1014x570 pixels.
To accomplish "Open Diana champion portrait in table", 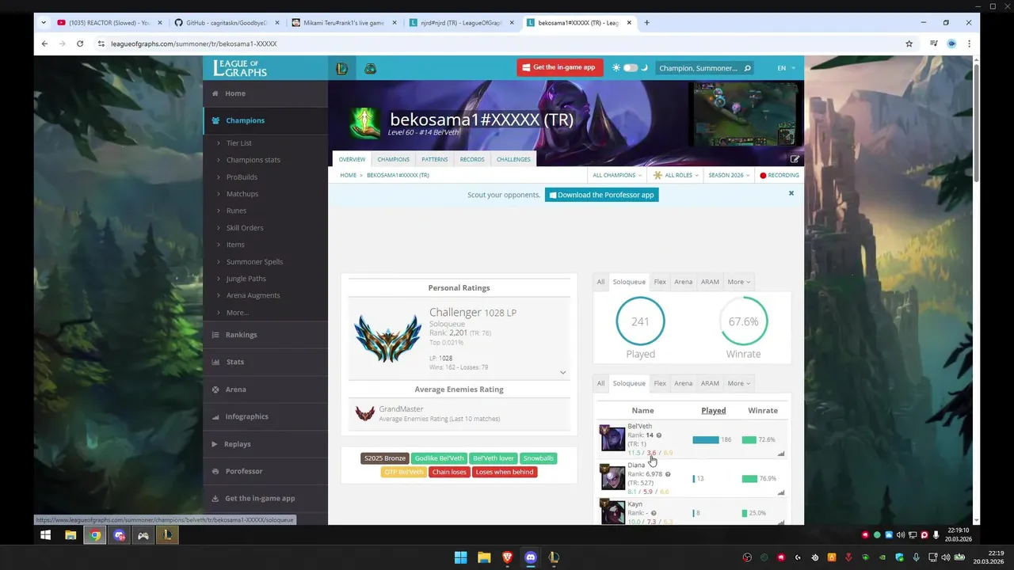I will [x=612, y=477].
